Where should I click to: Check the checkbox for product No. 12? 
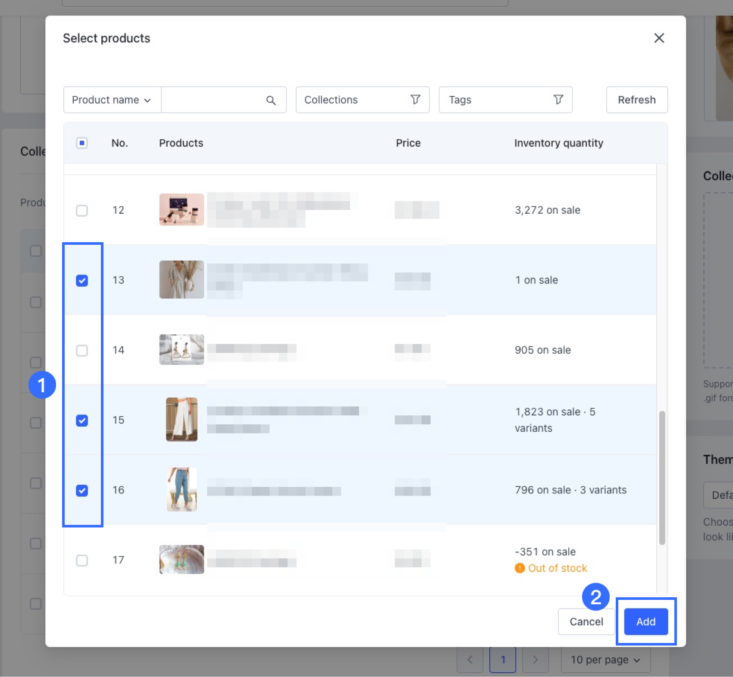[x=82, y=210]
